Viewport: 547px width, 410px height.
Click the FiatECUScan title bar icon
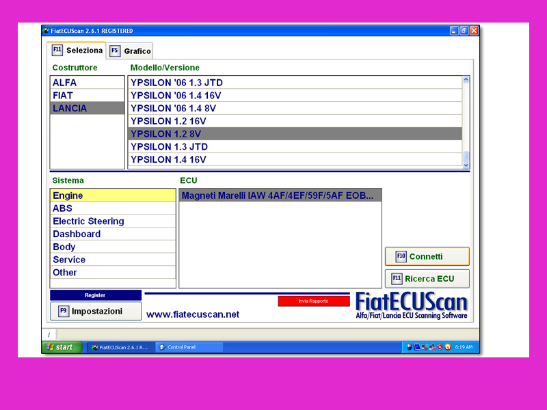coord(46,31)
